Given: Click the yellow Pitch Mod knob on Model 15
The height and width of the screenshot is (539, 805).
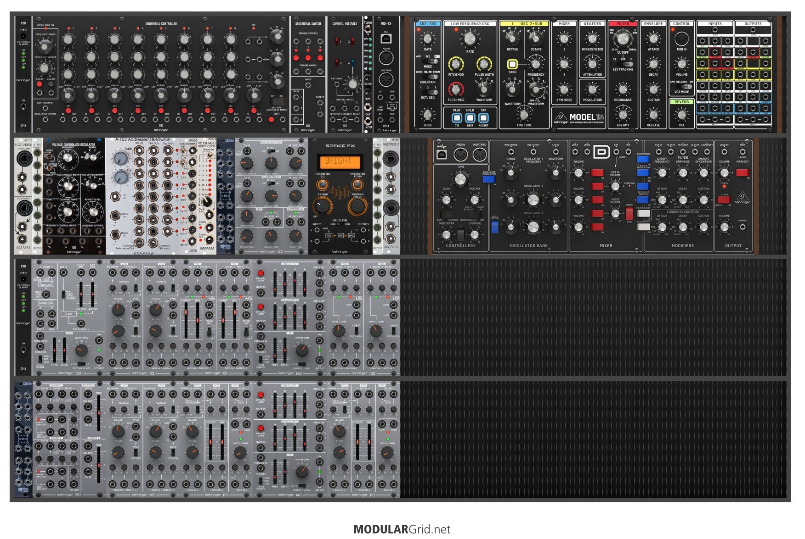Looking at the screenshot, I should coord(456,64).
